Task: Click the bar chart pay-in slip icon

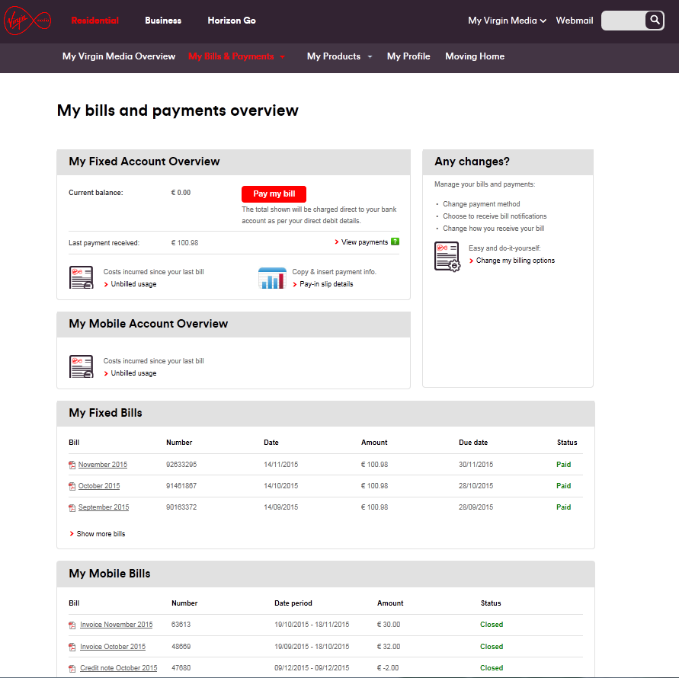Action: [272, 278]
